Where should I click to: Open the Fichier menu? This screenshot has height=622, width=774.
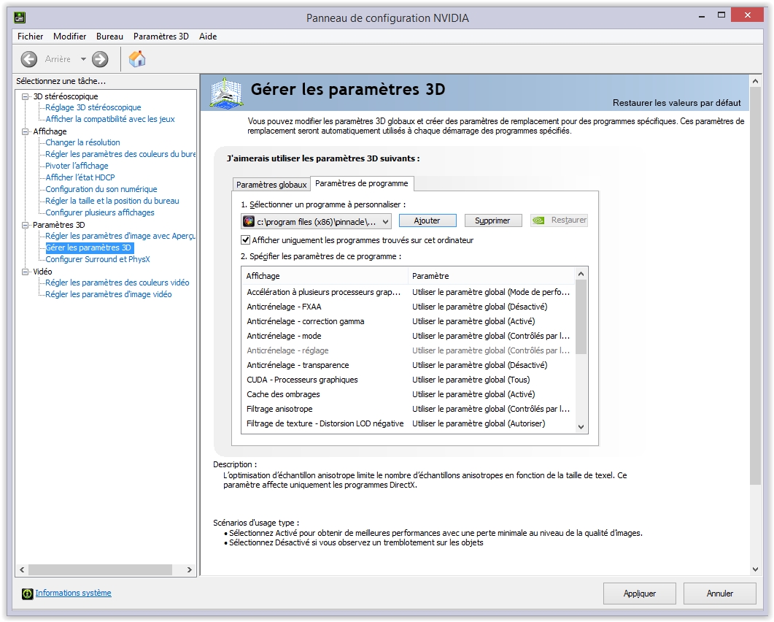click(x=30, y=36)
